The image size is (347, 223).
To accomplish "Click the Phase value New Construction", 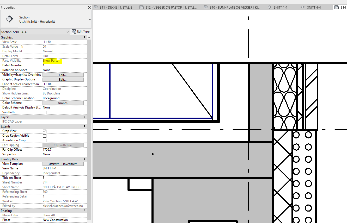I will 63,220.
